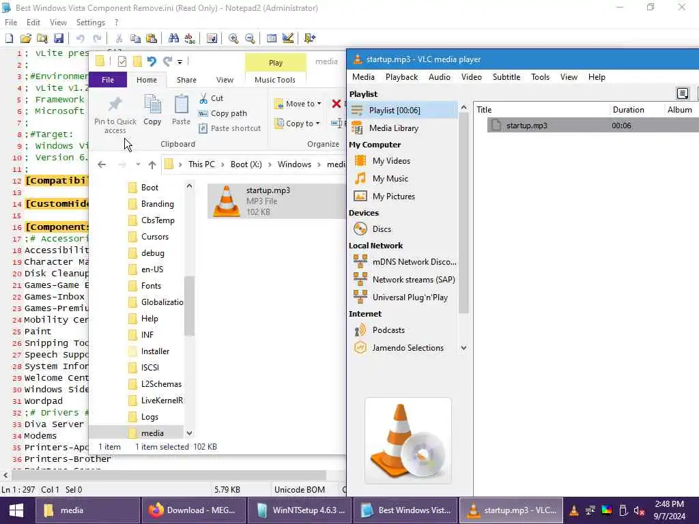Image resolution: width=699 pixels, height=524 pixels.
Task: Open Recent locations dropdown chevron in Explorer
Action: click(x=138, y=164)
